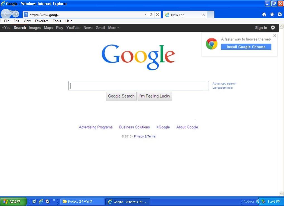284x206 pixels.
Task: Expand the More menu in Google bar
Action: (x=114, y=28)
